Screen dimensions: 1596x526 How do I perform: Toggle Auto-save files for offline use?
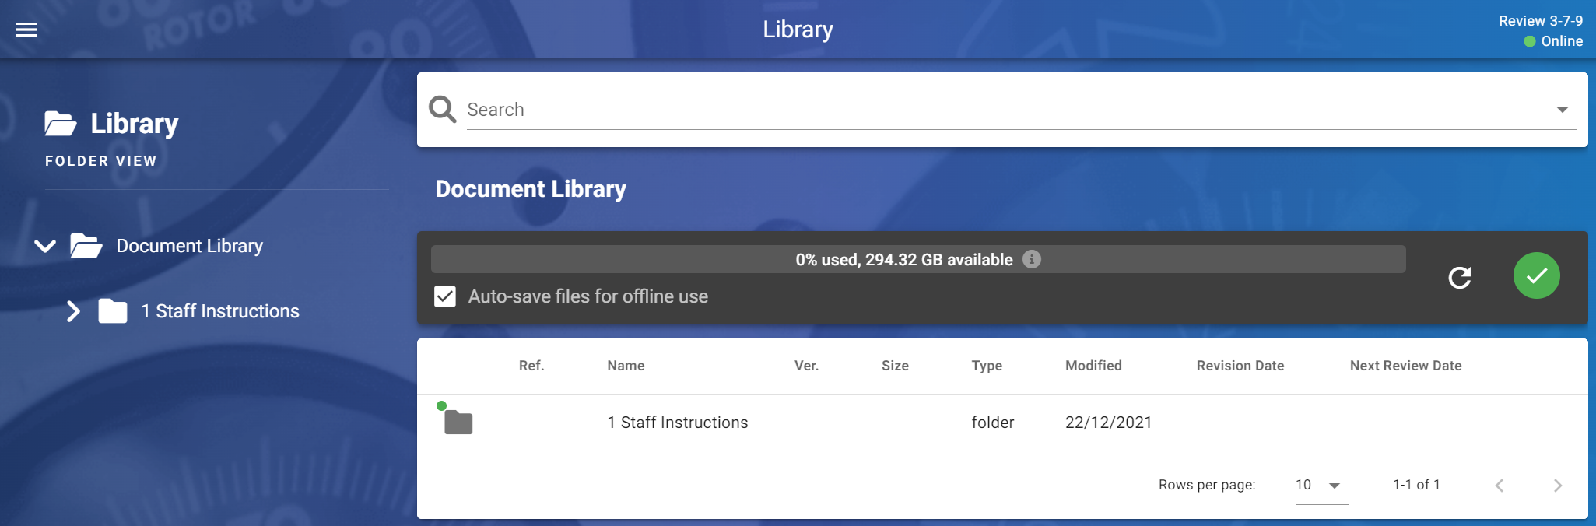(445, 296)
